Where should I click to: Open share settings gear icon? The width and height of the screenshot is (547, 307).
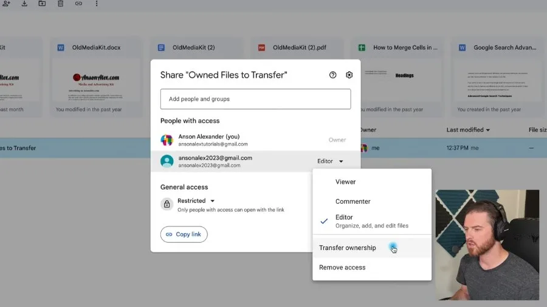pyautogui.click(x=349, y=75)
